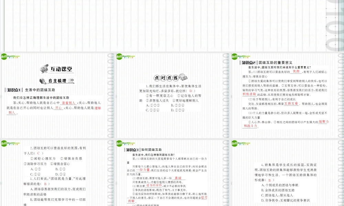Click the heading 生活中的团结互助

coord(40,90)
